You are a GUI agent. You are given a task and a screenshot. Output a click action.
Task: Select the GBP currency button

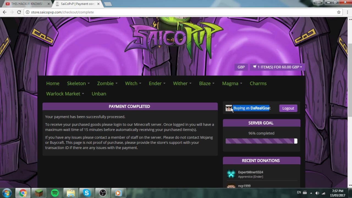click(241, 67)
